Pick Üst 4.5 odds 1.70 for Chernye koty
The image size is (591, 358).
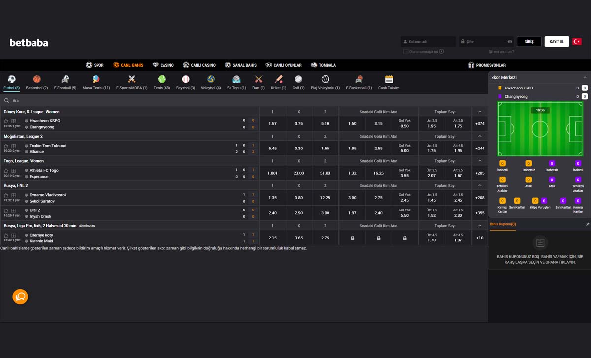click(432, 238)
